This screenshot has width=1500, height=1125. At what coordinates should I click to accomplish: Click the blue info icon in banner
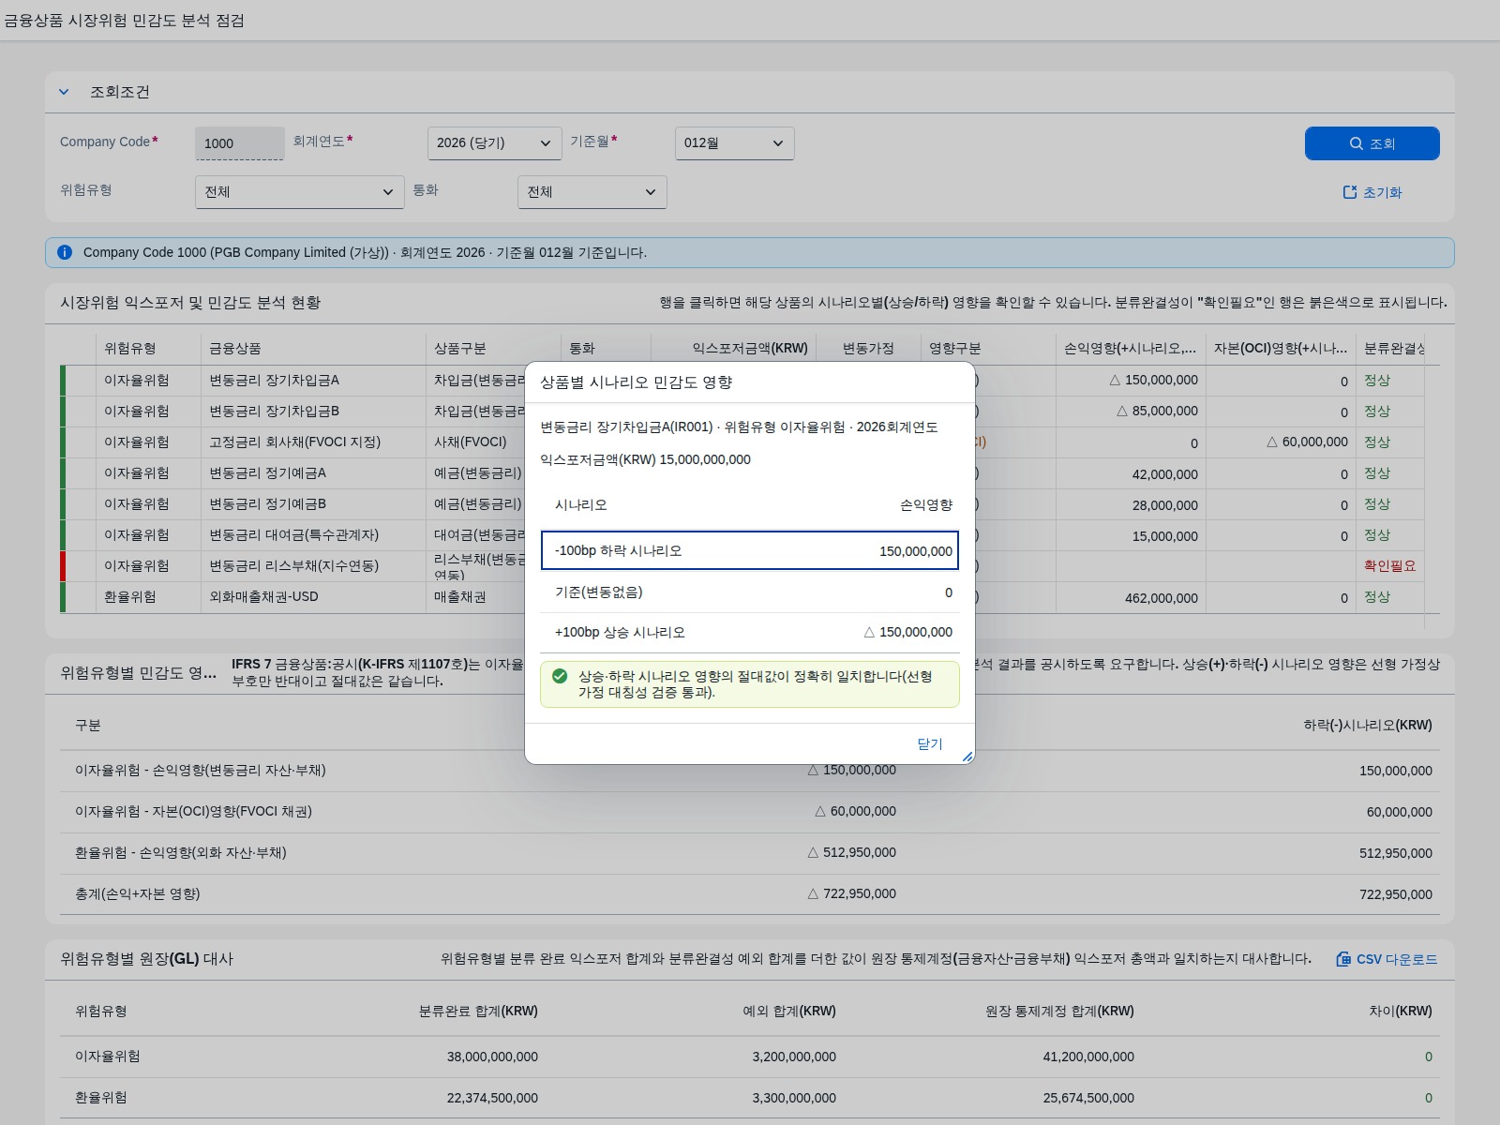click(65, 252)
